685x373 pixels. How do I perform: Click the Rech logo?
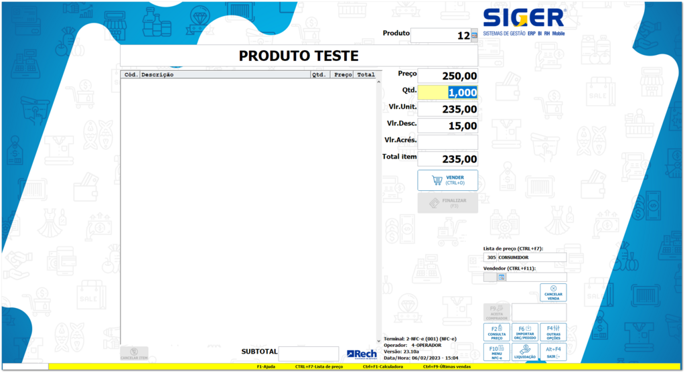[362, 354]
